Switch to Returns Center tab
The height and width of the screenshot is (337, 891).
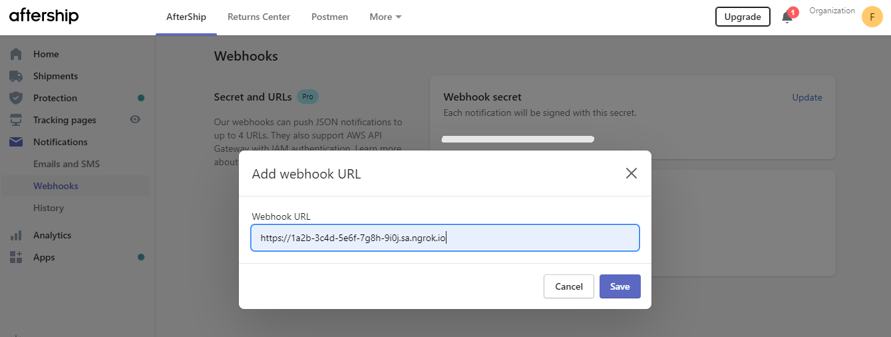click(259, 17)
